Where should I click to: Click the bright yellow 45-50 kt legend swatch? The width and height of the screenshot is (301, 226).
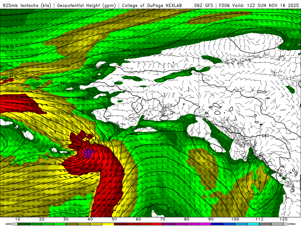tap(108, 224)
